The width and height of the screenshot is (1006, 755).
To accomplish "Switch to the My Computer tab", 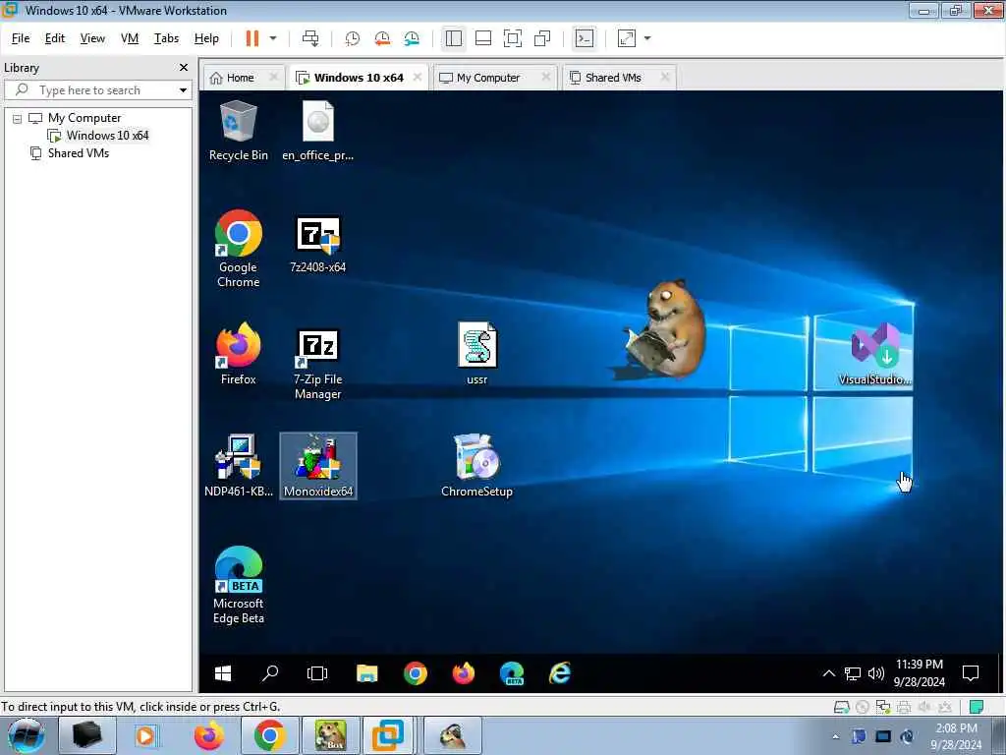I will click(x=487, y=78).
